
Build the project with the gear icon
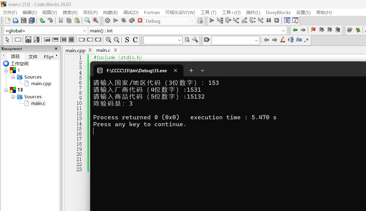click(108, 20)
